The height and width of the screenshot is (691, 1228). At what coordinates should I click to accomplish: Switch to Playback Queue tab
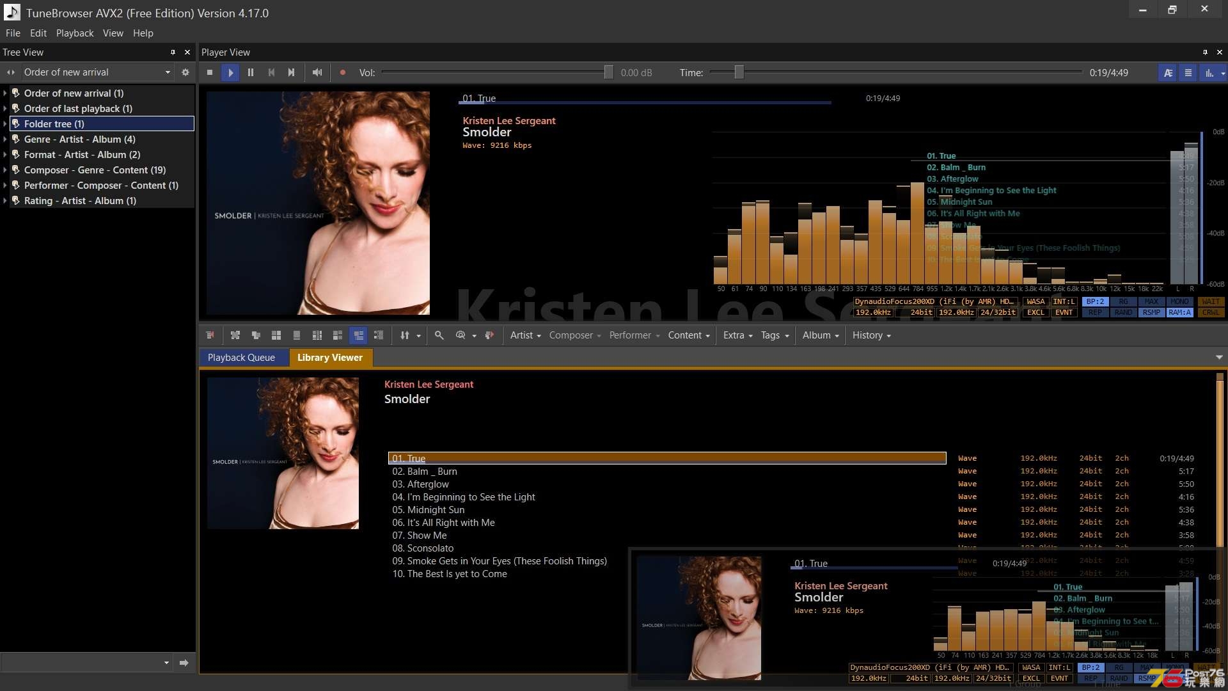[x=240, y=357]
